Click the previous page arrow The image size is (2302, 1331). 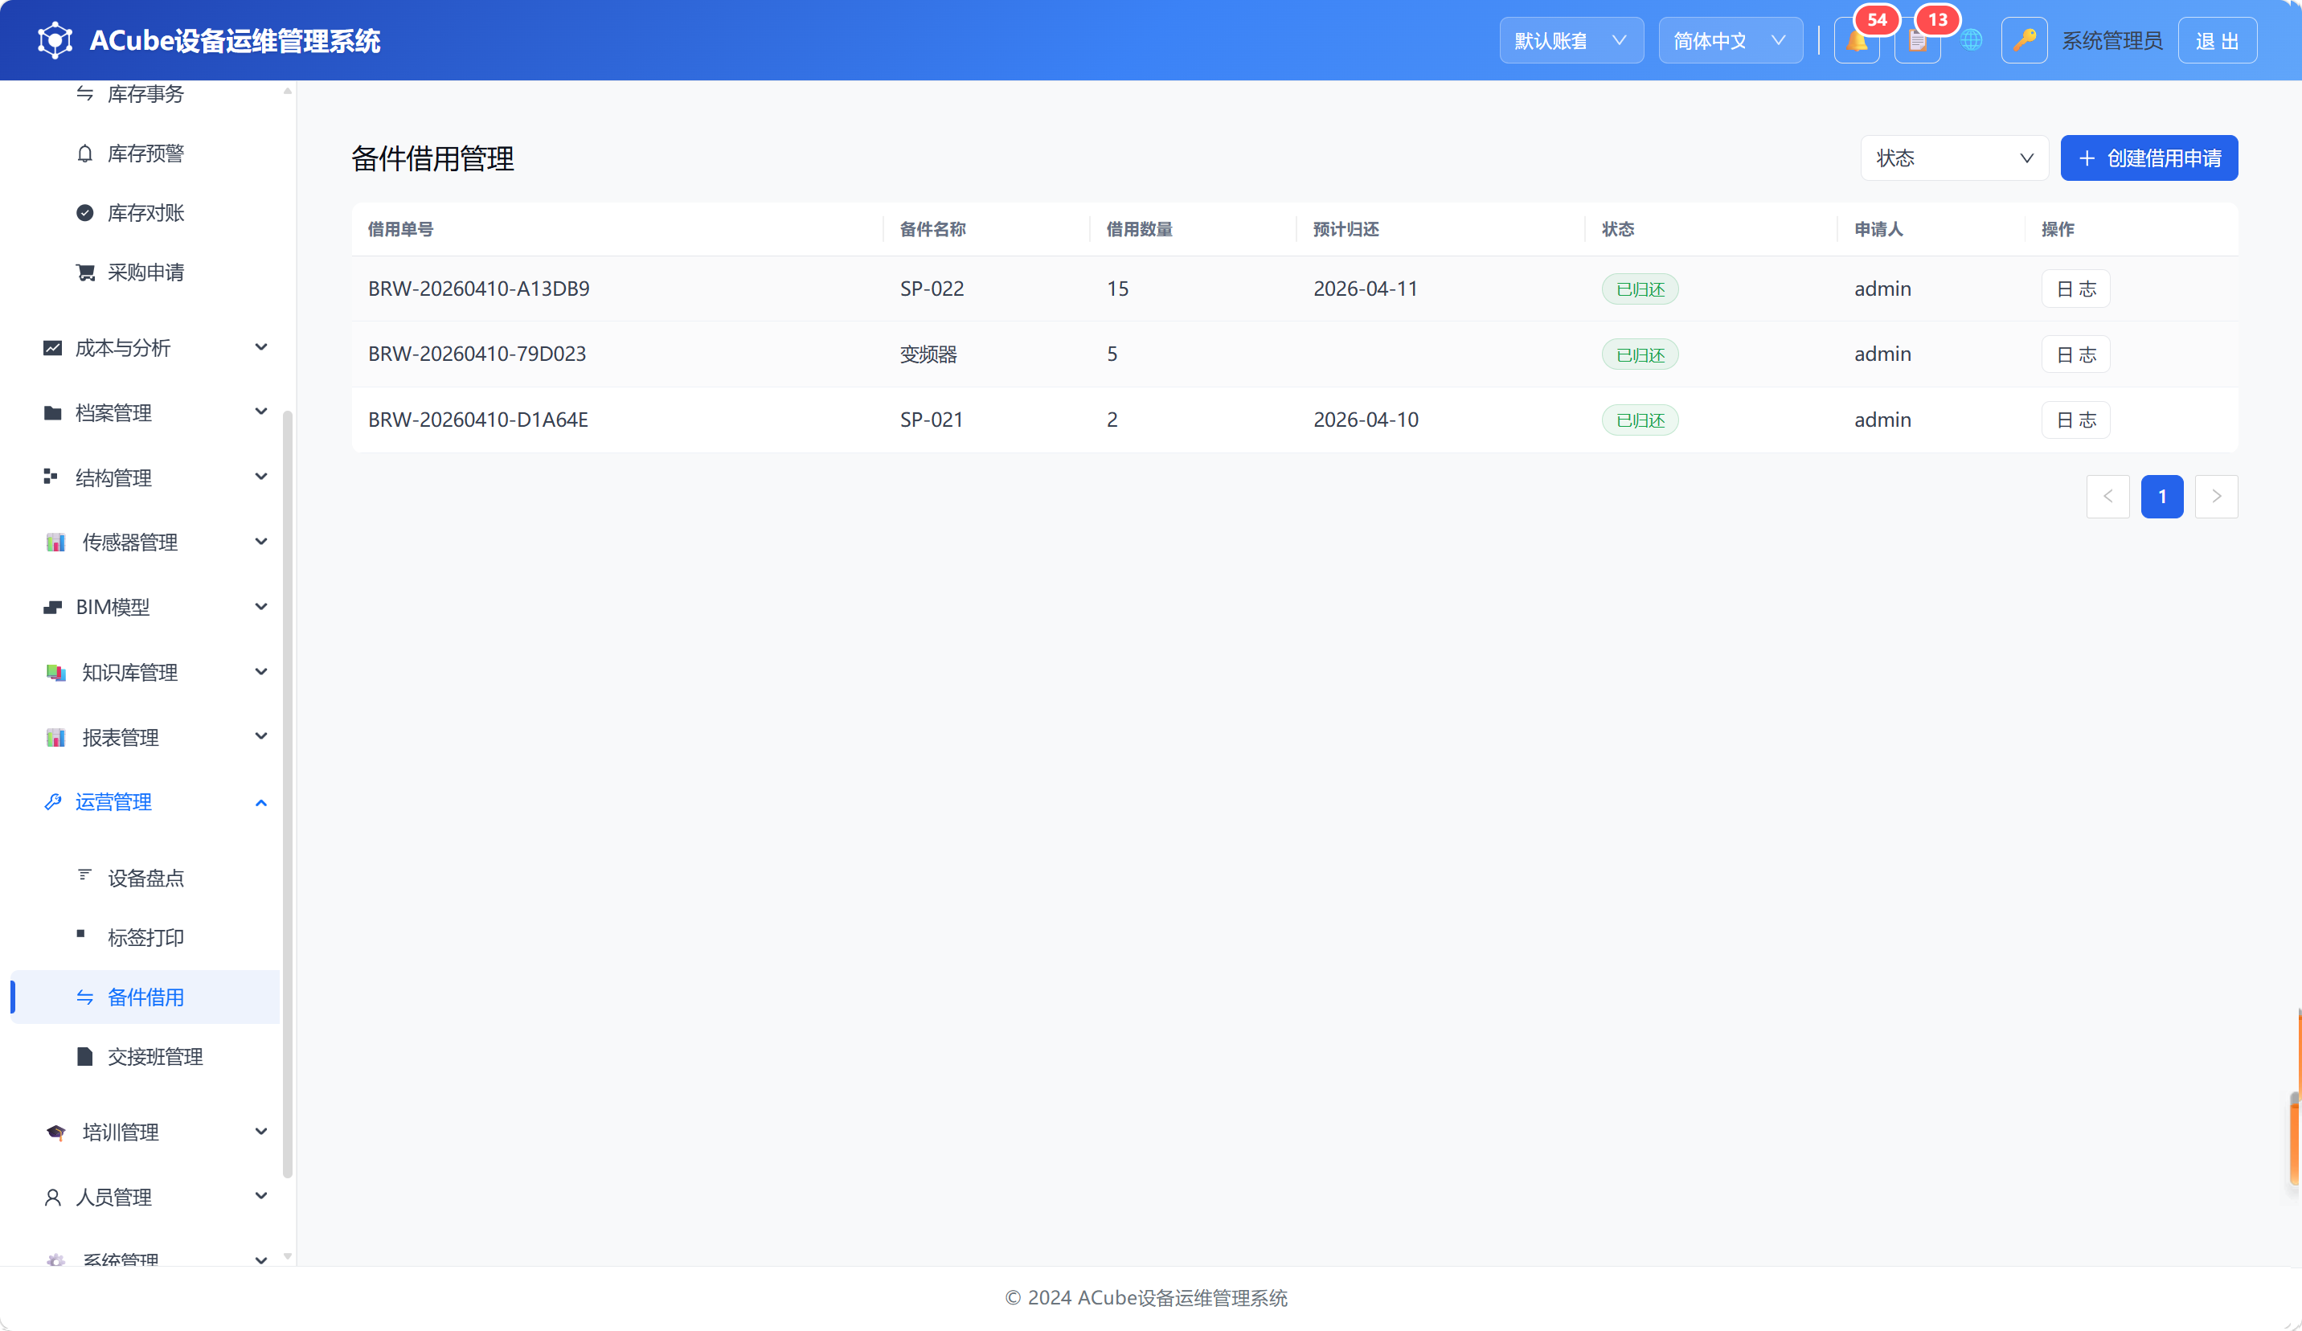click(2108, 496)
